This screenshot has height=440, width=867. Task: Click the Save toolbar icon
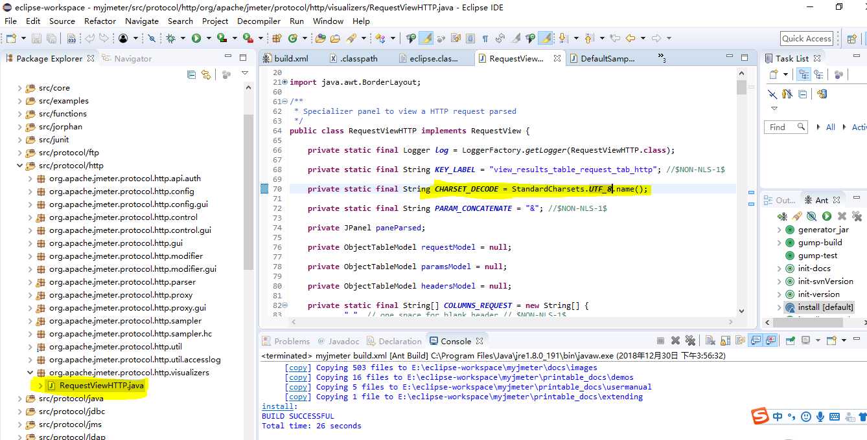(36, 38)
